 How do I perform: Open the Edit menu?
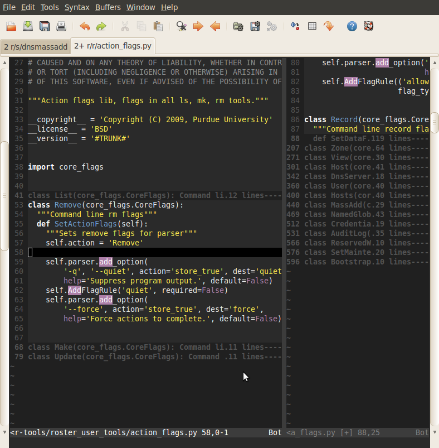tap(28, 7)
